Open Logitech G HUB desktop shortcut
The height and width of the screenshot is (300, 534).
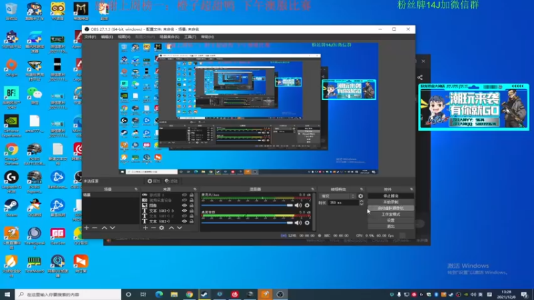[x=11, y=182]
